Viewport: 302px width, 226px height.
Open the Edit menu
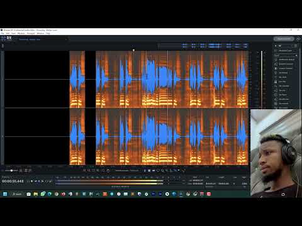(x=8, y=33)
